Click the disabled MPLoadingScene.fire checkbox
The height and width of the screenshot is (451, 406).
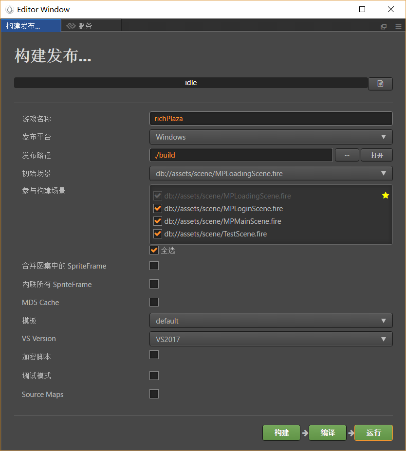[x=158, y=196]
